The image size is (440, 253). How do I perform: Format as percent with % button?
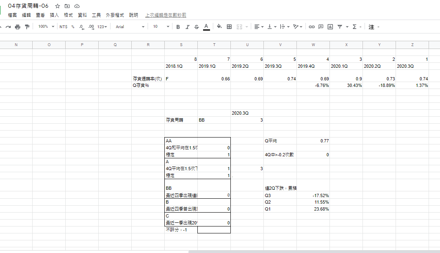pyautogui.click(x=73, y=27)
